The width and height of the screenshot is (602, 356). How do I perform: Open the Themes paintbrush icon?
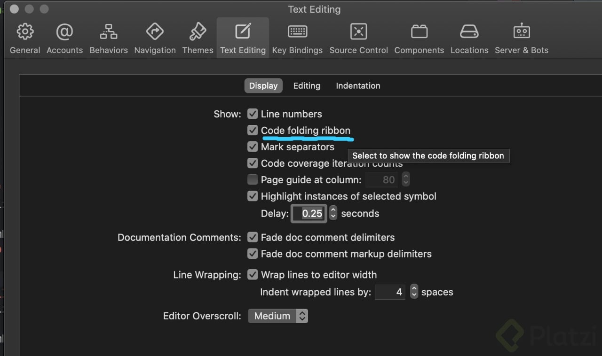[198, 32]
